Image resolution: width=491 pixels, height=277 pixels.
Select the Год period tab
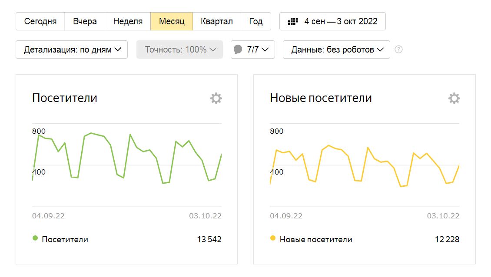[x=256, y=21]
